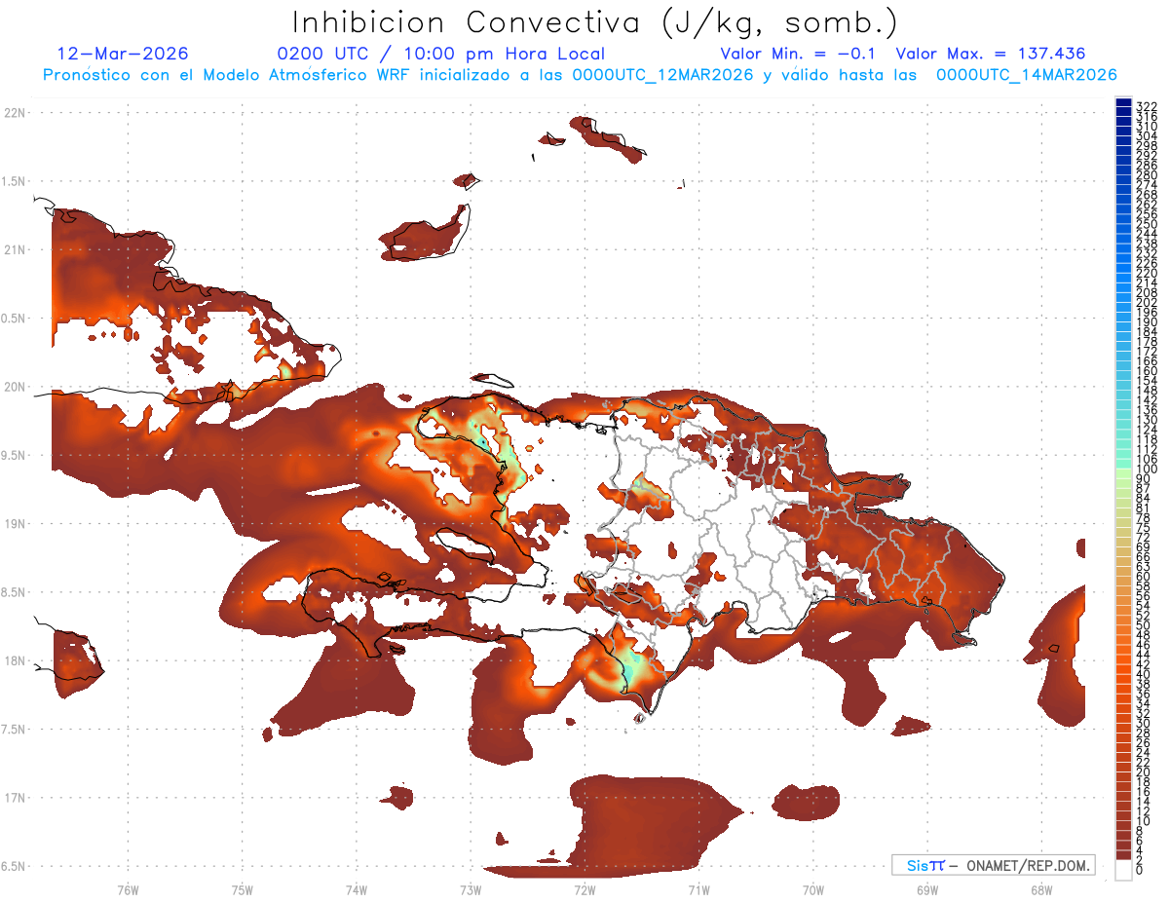
Task: Click the "22N" latitude label
Action: [14, 112]
